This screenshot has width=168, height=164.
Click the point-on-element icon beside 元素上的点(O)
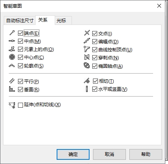point(12,49)
